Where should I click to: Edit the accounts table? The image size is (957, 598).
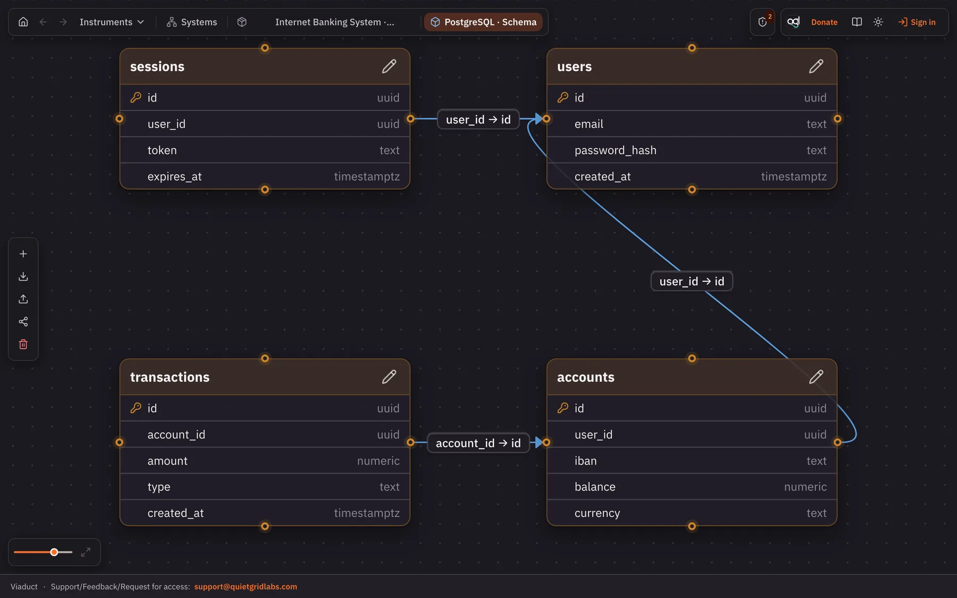[x=816, y=376]
